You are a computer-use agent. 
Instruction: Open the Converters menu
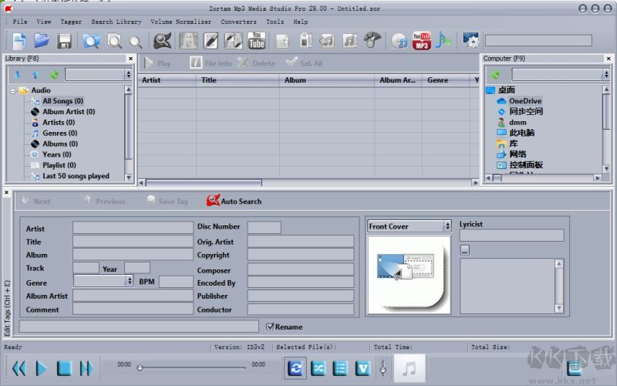(238, 22)
